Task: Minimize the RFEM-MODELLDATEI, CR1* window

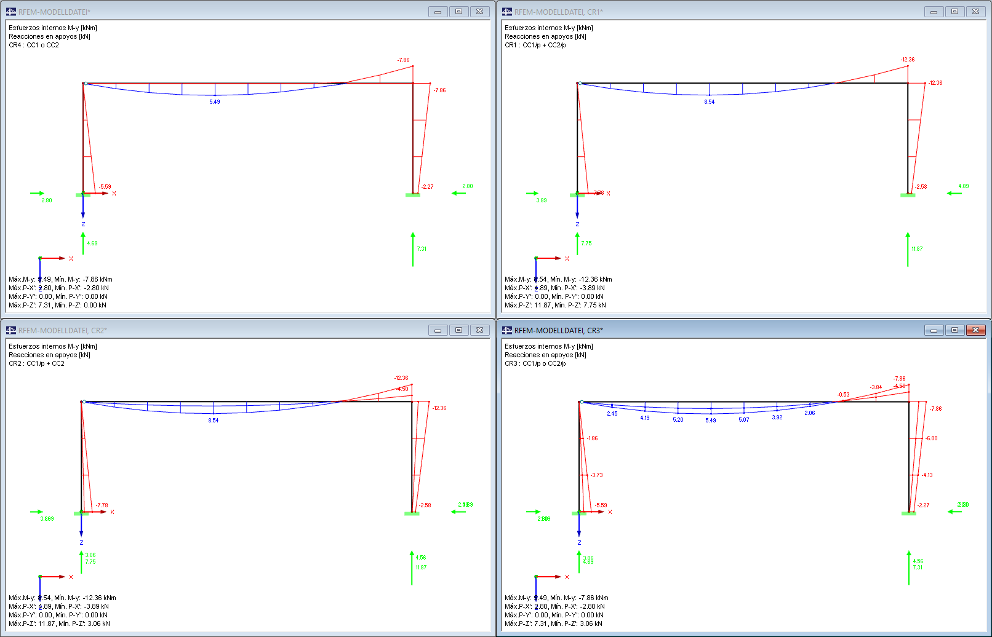Action: [934, 12]
